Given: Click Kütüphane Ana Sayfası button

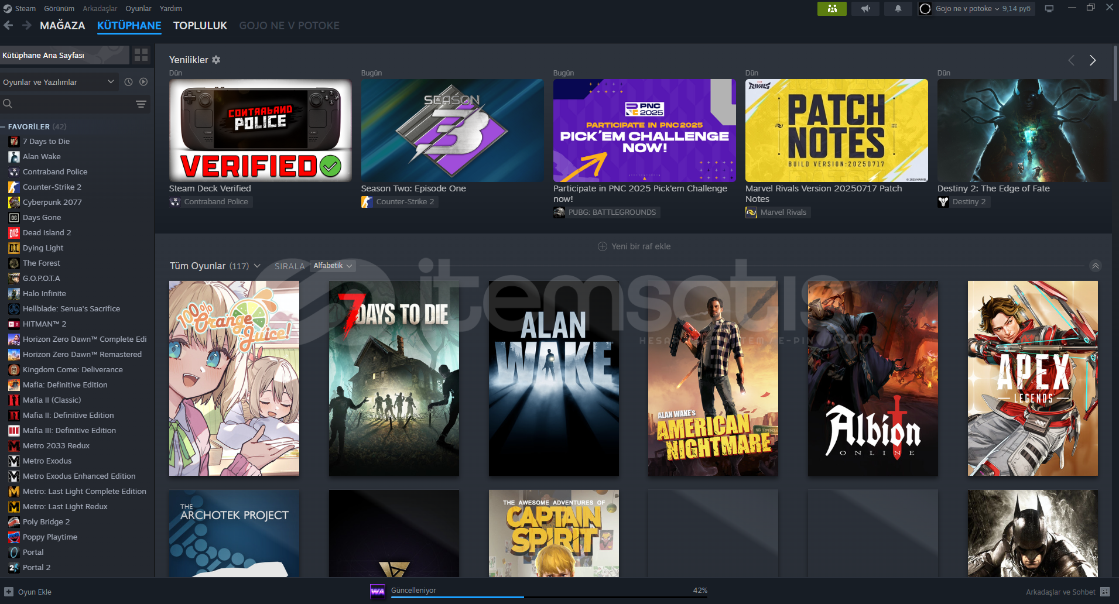Looking at the screenshot, I should pyautogui.click(x=64, y=55).
